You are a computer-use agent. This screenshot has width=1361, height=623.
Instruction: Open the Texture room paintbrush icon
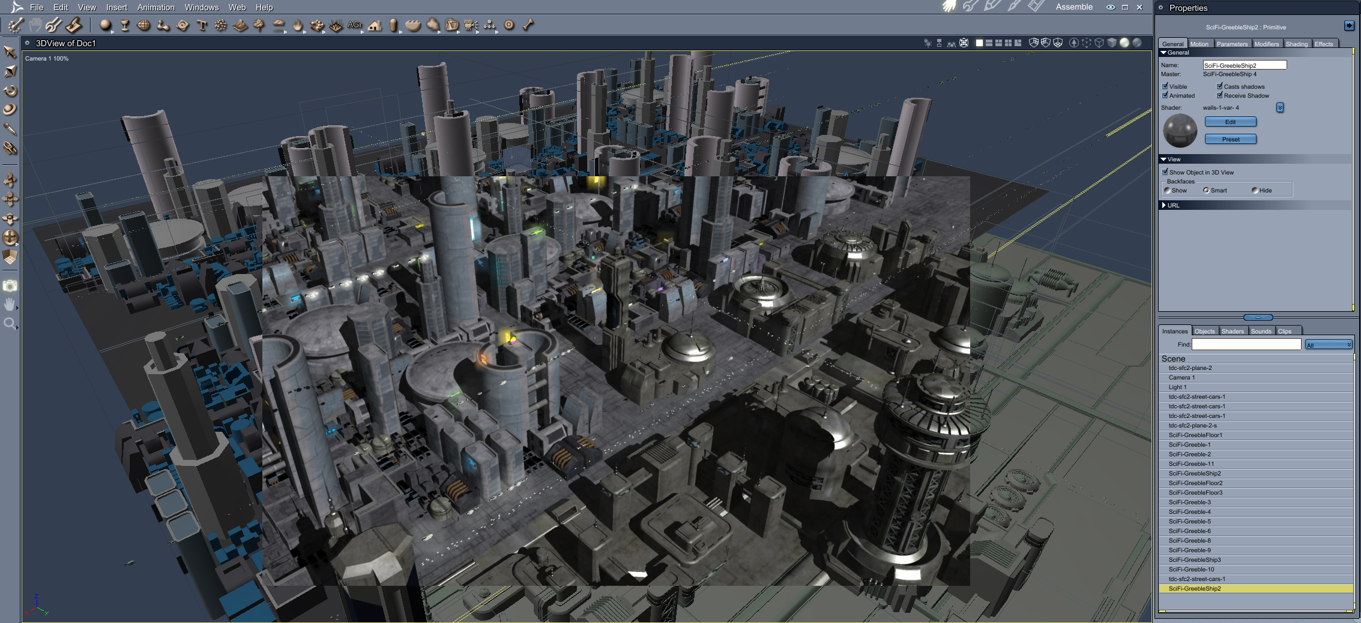(1014, 7)
